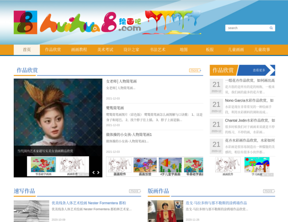This screenshot has height=222, width=288.
Task: Click the main portrait slideshow image
Action: 58,118
